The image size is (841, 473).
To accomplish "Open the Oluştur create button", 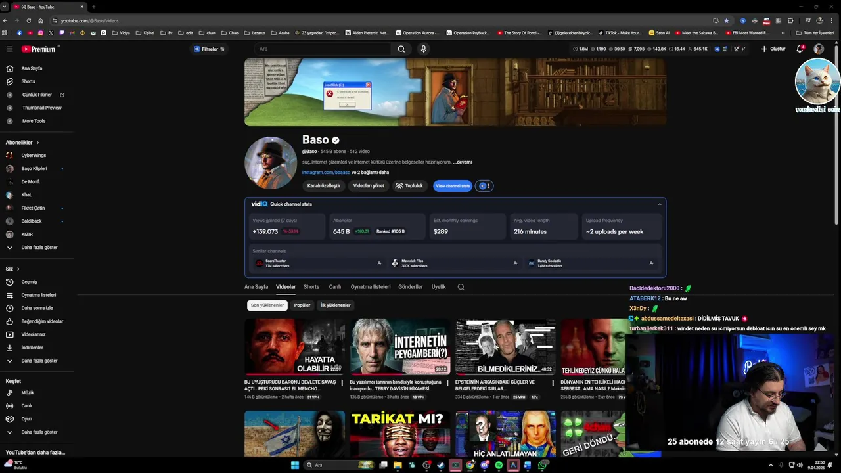I will coord(773,49).
